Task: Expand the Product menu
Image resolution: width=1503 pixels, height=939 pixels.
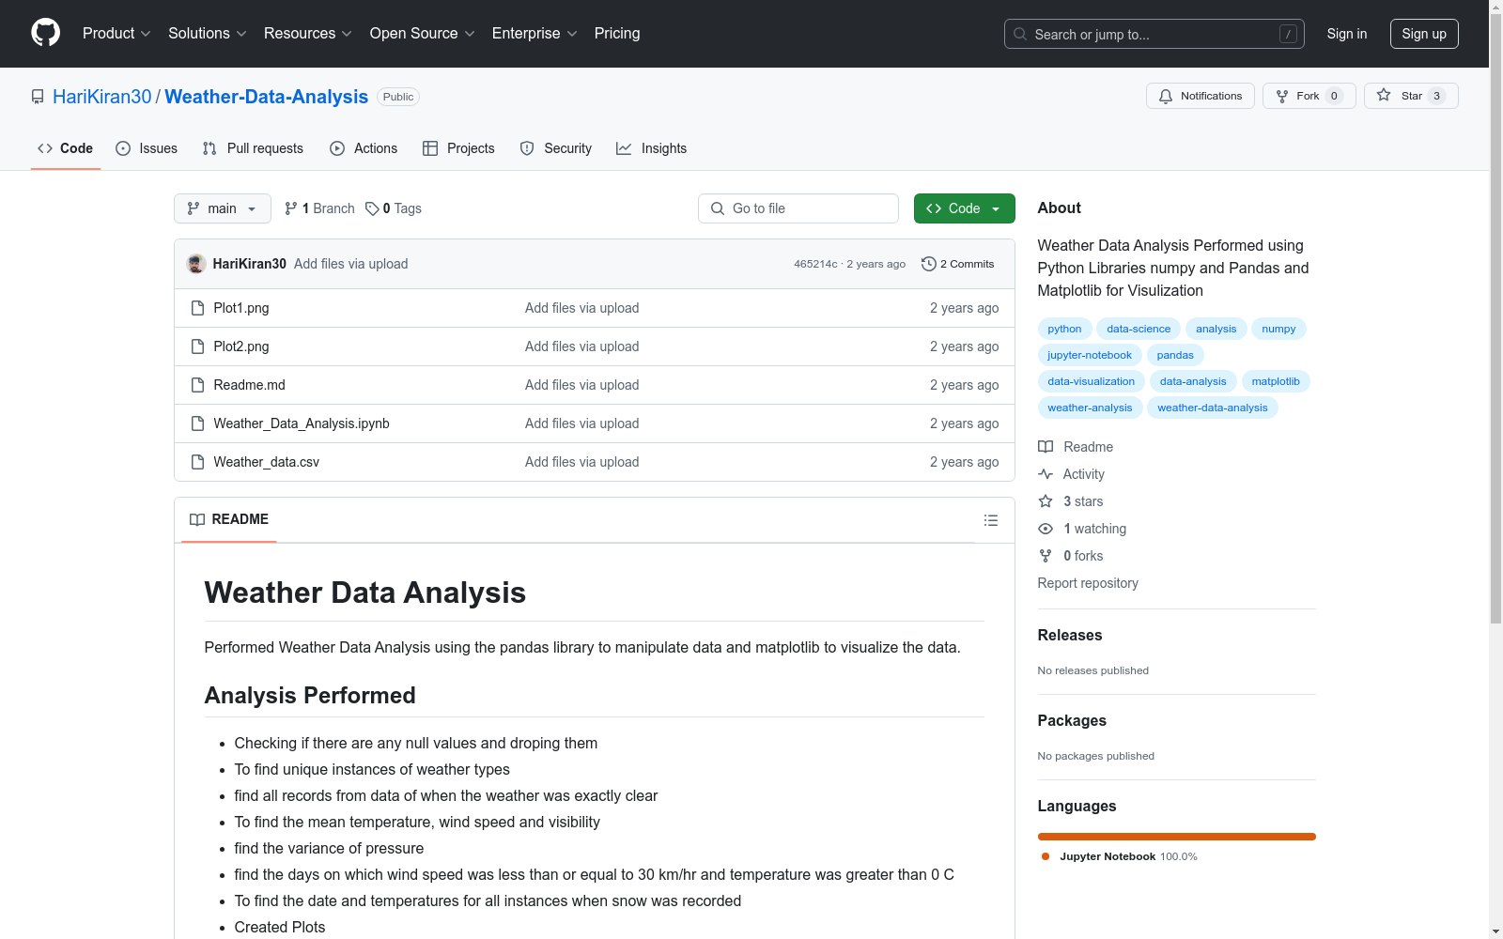Action: pyautogui.click(x=116, y=33)
